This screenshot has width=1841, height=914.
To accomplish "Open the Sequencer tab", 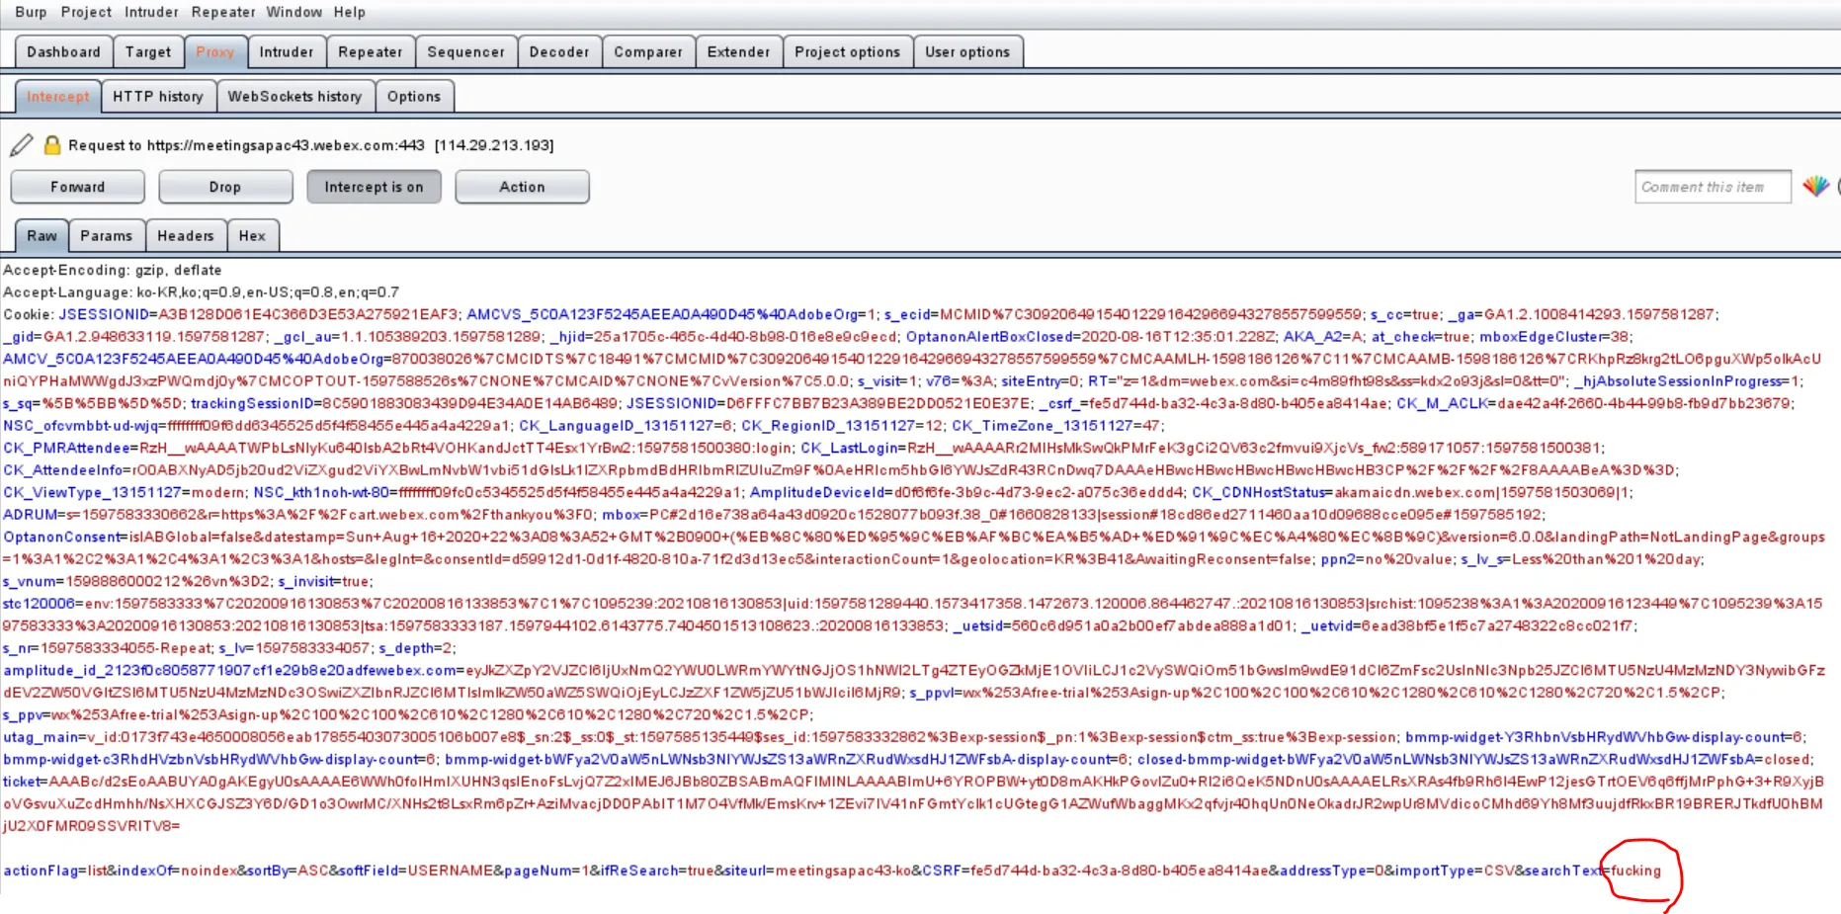I will (465, 51).
